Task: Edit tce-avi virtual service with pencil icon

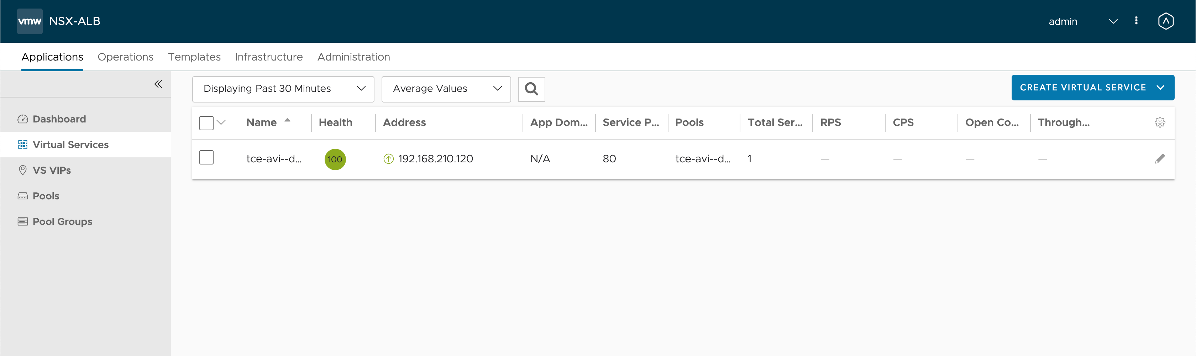Action: pos(1160,159)
